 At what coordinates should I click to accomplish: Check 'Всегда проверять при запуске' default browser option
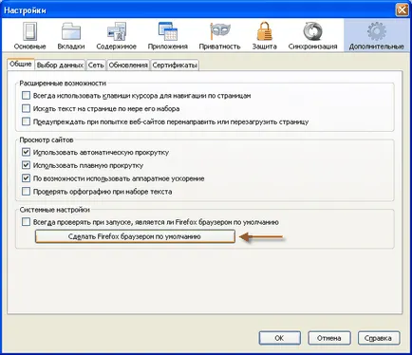26,222
